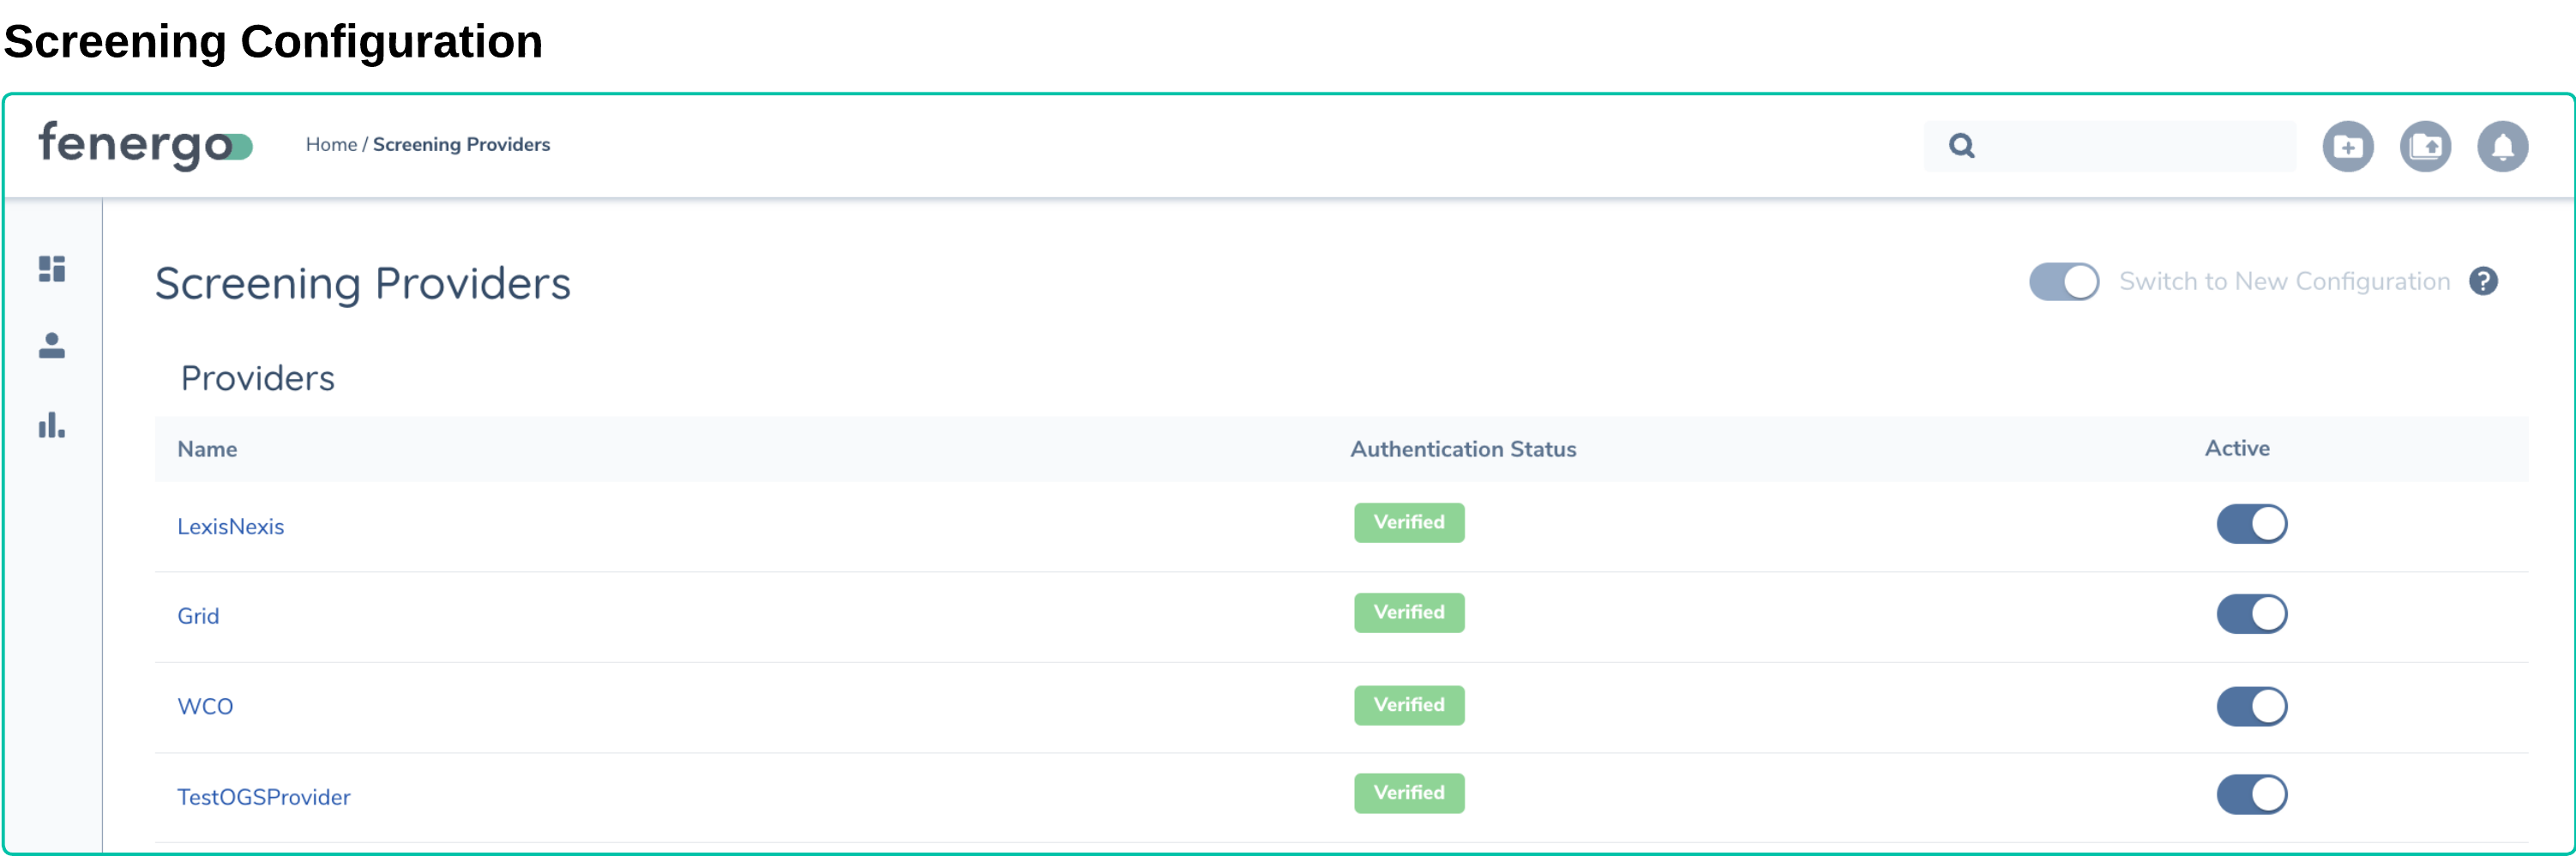Image resolution: width=2576 pixels, height=856 pixels.
Task: Click the Fenergo logo
Action: 144,145
